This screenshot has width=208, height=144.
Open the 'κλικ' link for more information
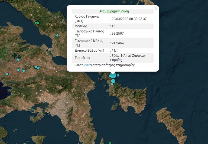87,65
